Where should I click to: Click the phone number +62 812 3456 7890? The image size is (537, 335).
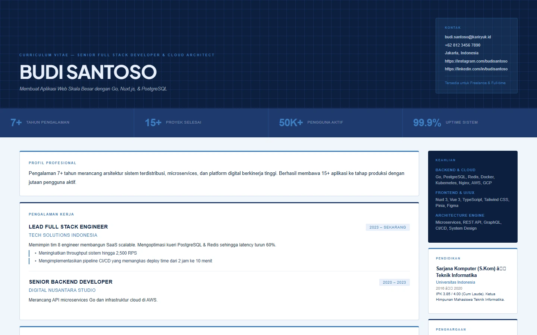[462, 45]
